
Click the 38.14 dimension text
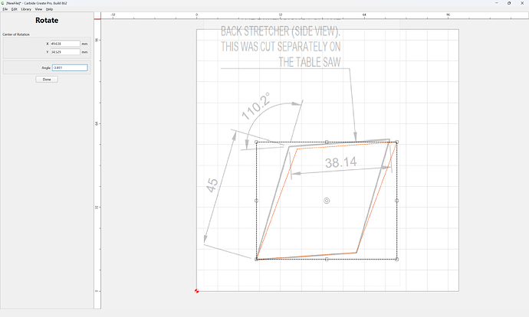tap(340, 162)
